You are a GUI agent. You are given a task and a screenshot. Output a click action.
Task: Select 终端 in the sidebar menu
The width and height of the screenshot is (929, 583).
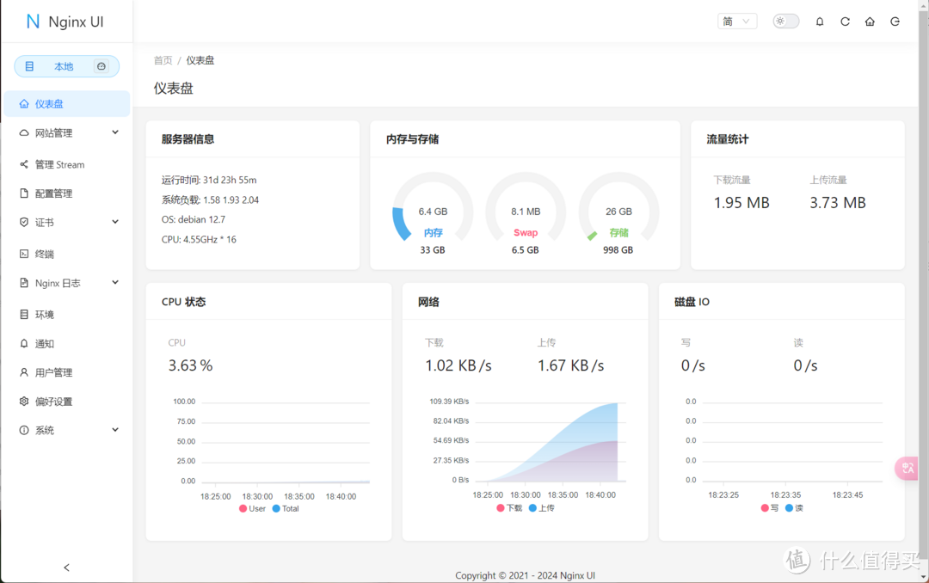40,254
